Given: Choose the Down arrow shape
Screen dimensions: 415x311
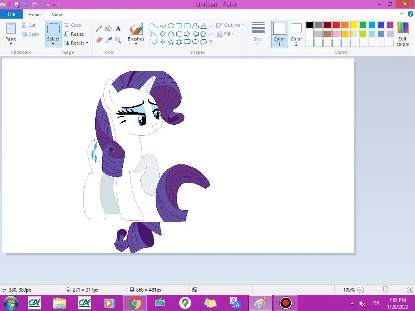Looking at the screenshot, I should coord(154,42).
